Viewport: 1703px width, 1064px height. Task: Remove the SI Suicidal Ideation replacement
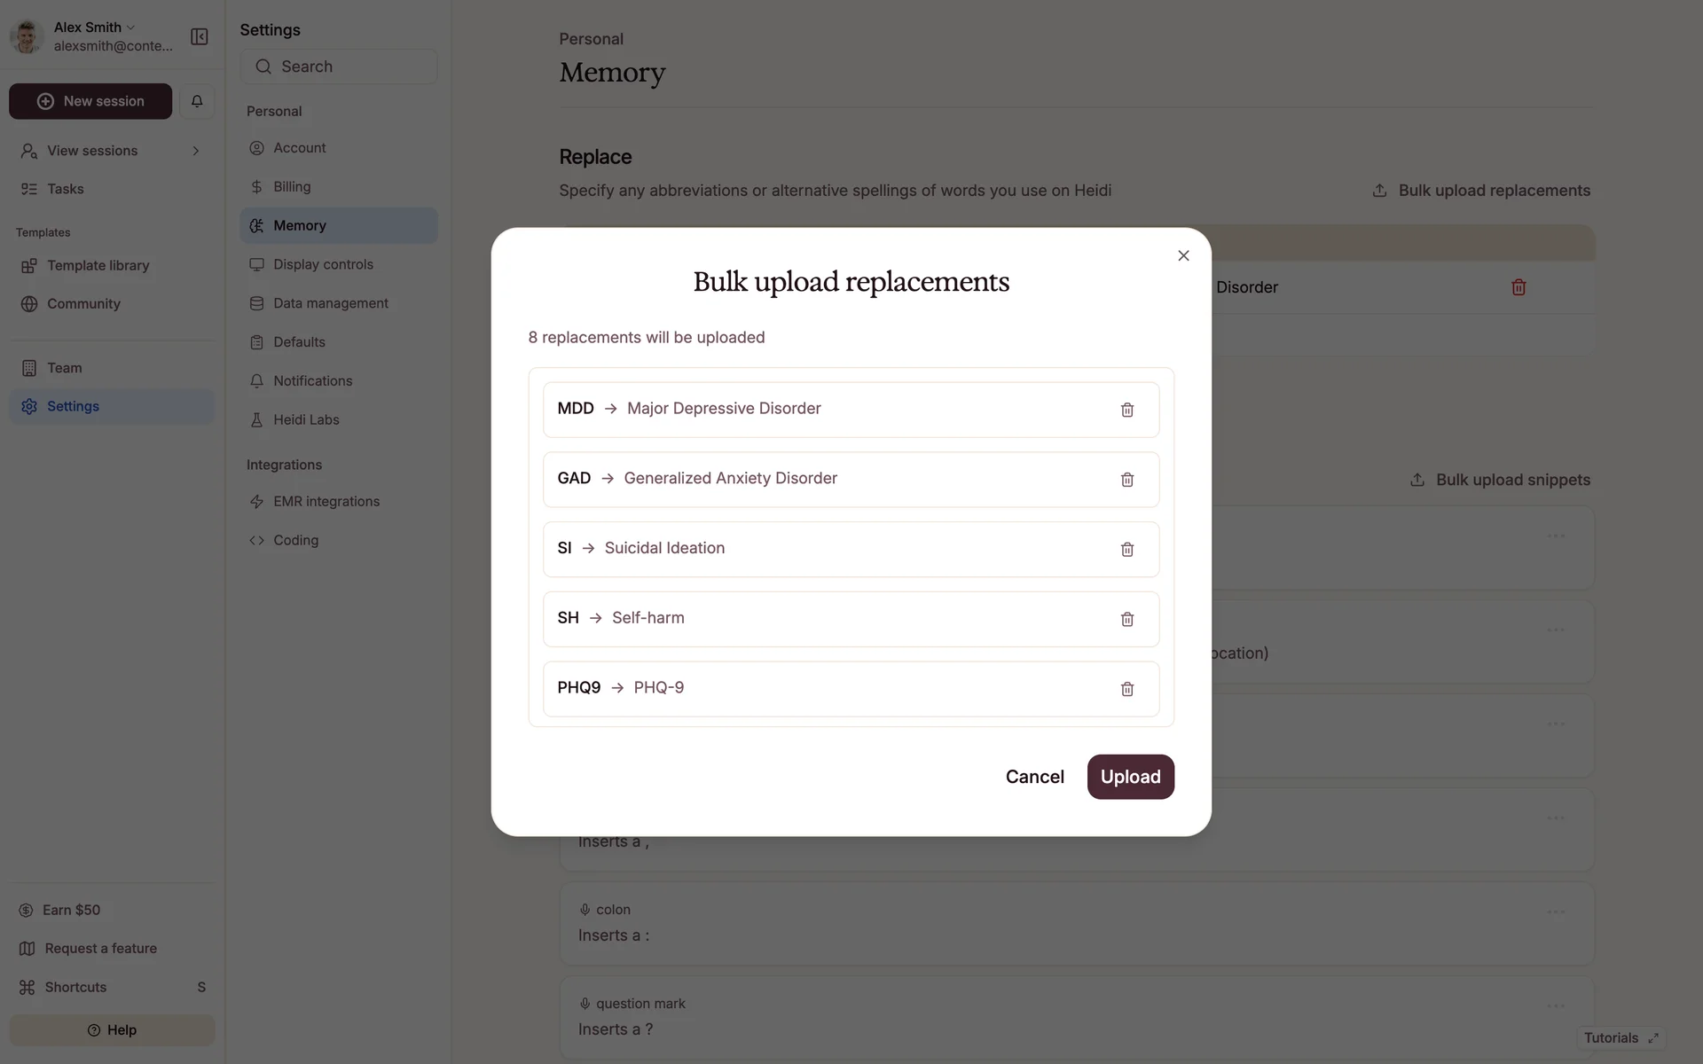pyautogui.click(x=1126, y=550)
